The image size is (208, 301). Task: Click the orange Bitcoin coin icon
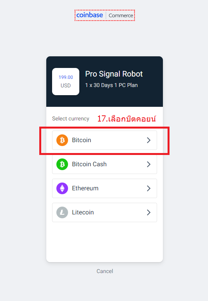point(62,140)
